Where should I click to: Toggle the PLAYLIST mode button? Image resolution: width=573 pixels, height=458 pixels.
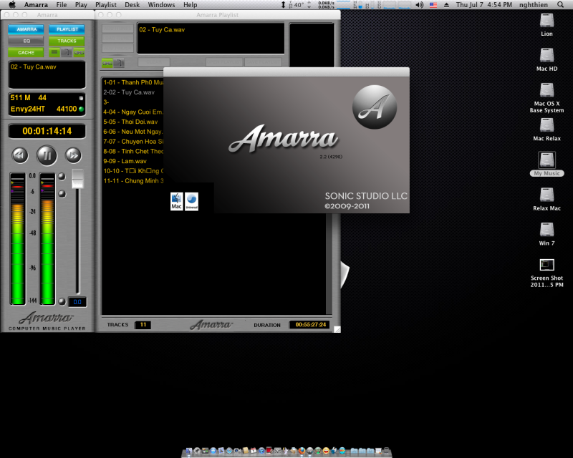(67, 29)
